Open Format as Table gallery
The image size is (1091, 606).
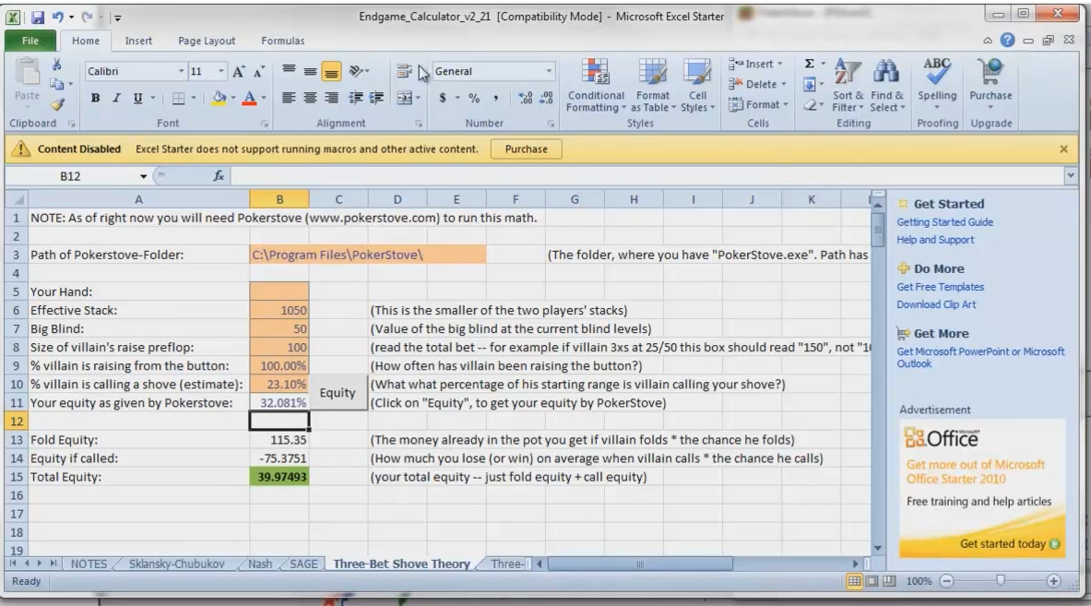tap(653, 86)
